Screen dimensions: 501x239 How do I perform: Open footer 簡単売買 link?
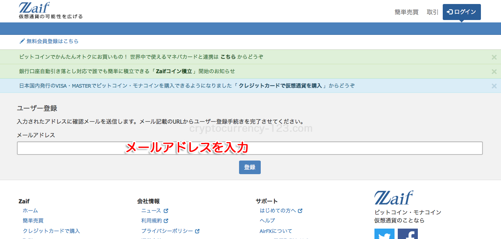pyautogui.click(x=33, y=221)
